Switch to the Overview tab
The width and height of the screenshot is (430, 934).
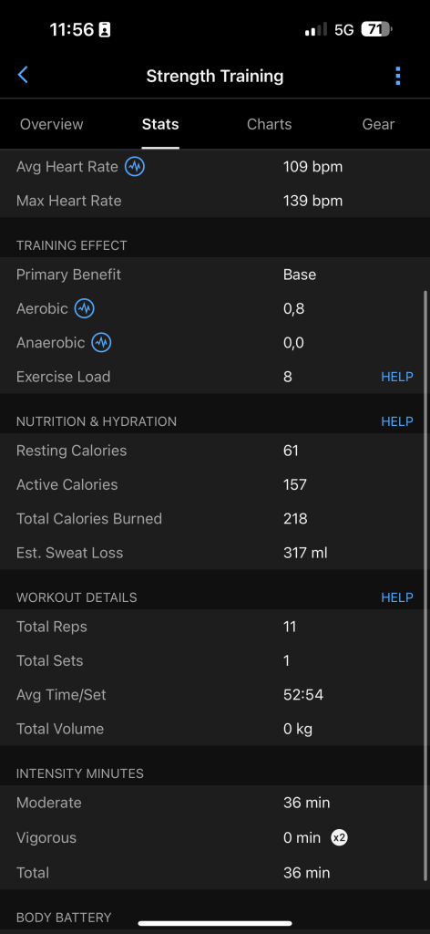click(x=52, y=124)
